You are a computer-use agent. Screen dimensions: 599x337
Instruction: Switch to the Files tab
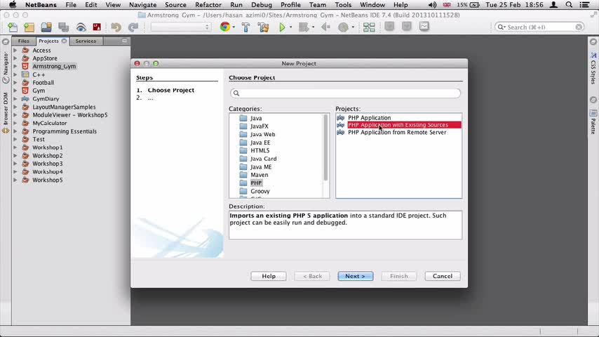pyautogui.click(x=23, y=41)
